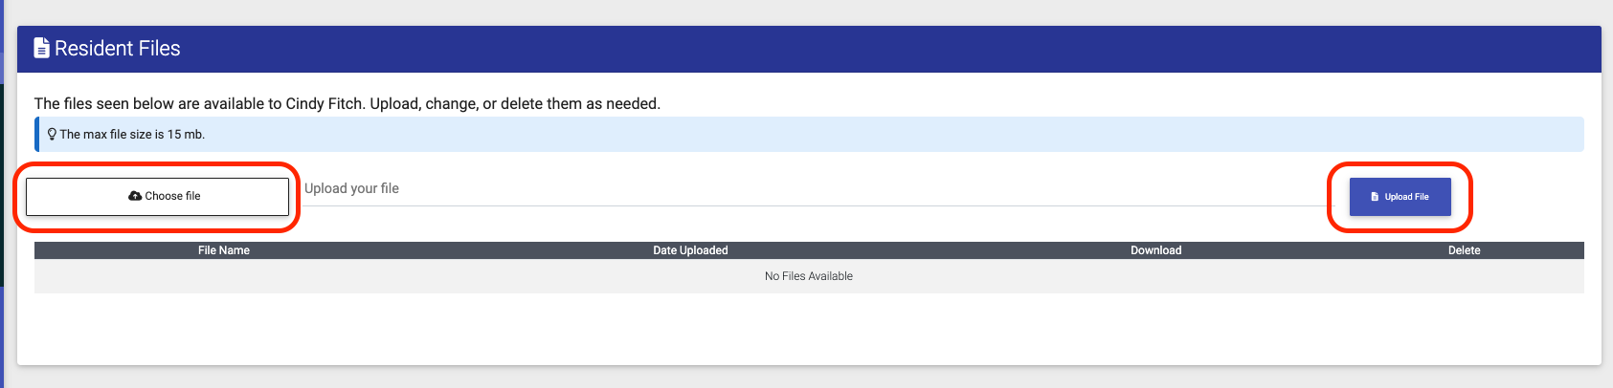
Task: Click the empty white area below the files table
Action: [809, 328]
